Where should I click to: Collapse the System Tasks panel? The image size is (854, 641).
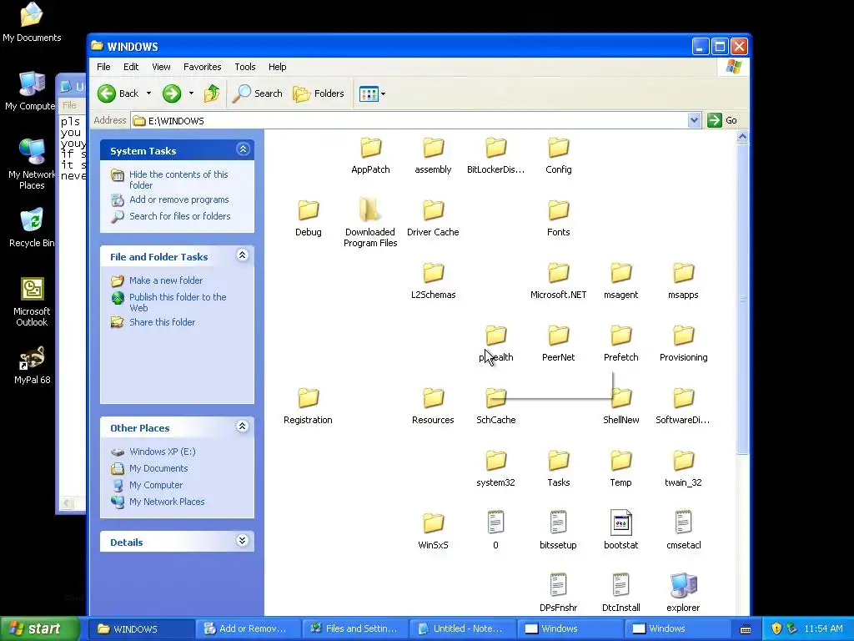point(243,149)
